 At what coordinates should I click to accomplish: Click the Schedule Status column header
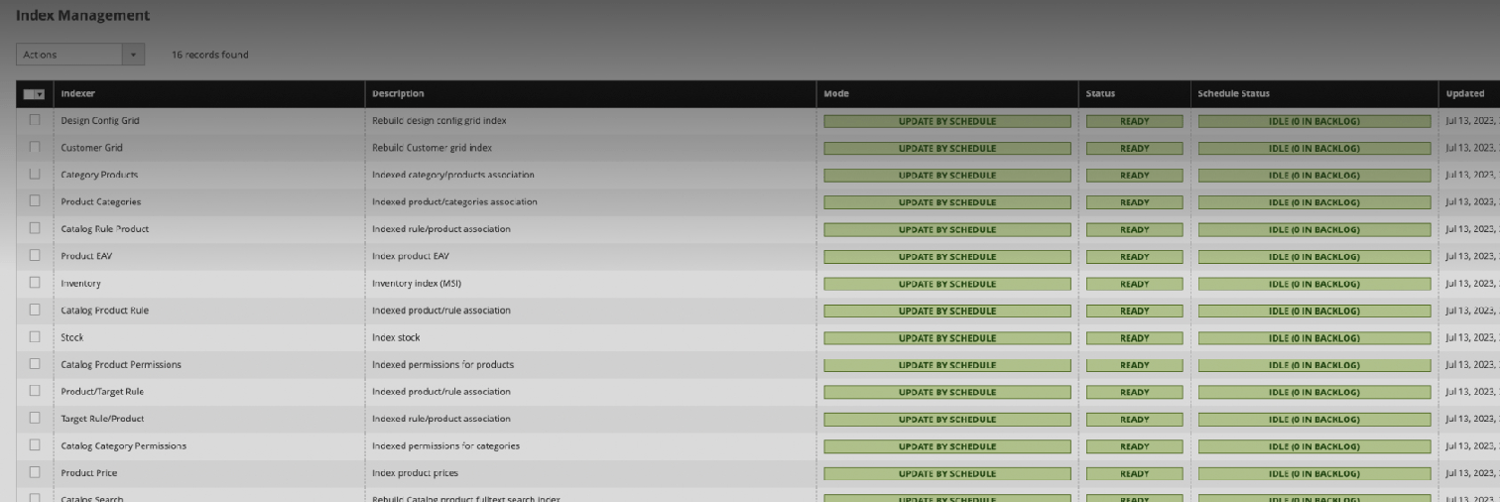point(1233,94)
